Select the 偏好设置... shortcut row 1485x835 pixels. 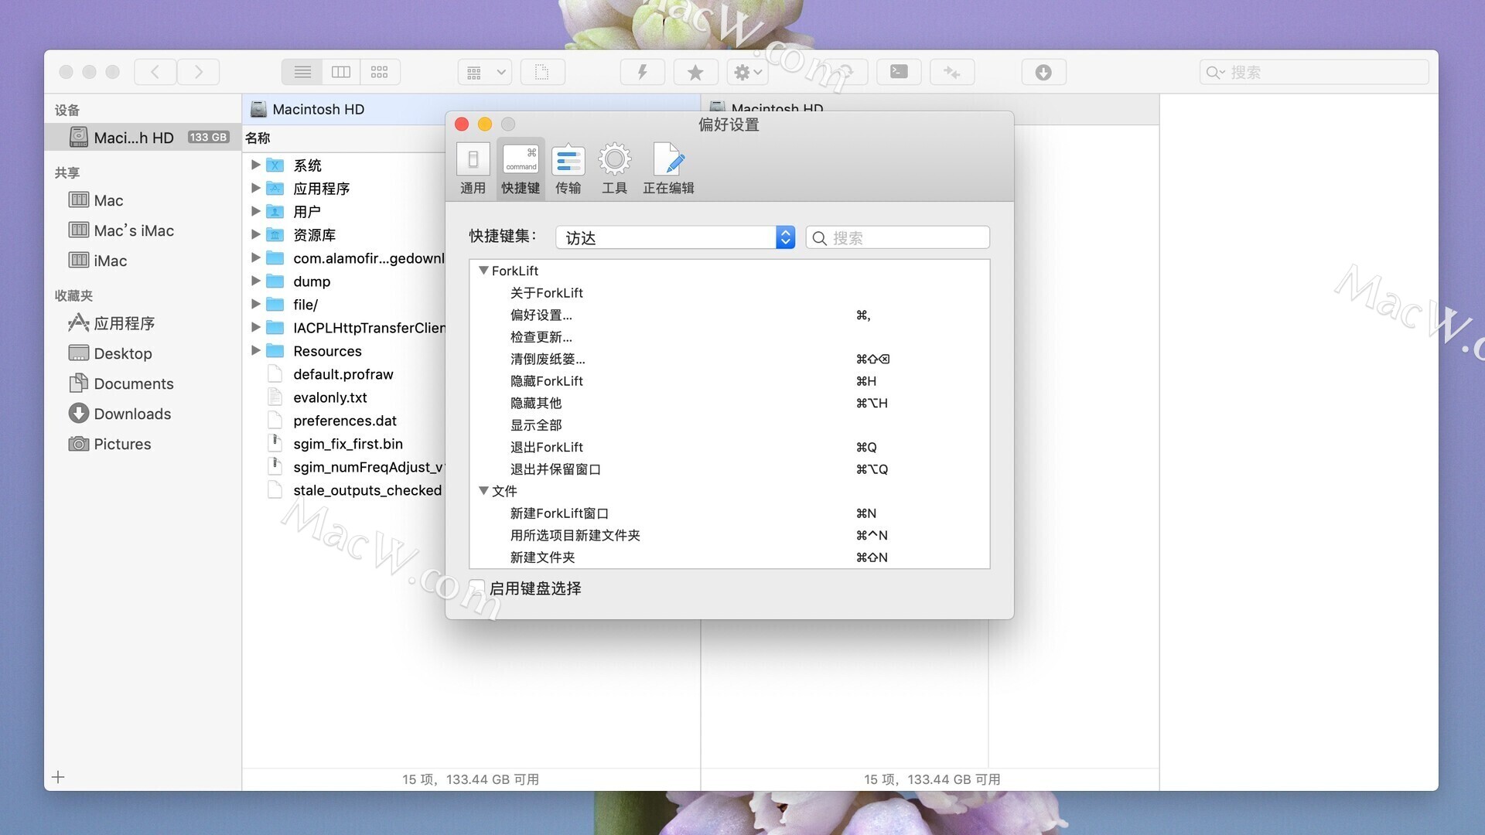[729, 315]
